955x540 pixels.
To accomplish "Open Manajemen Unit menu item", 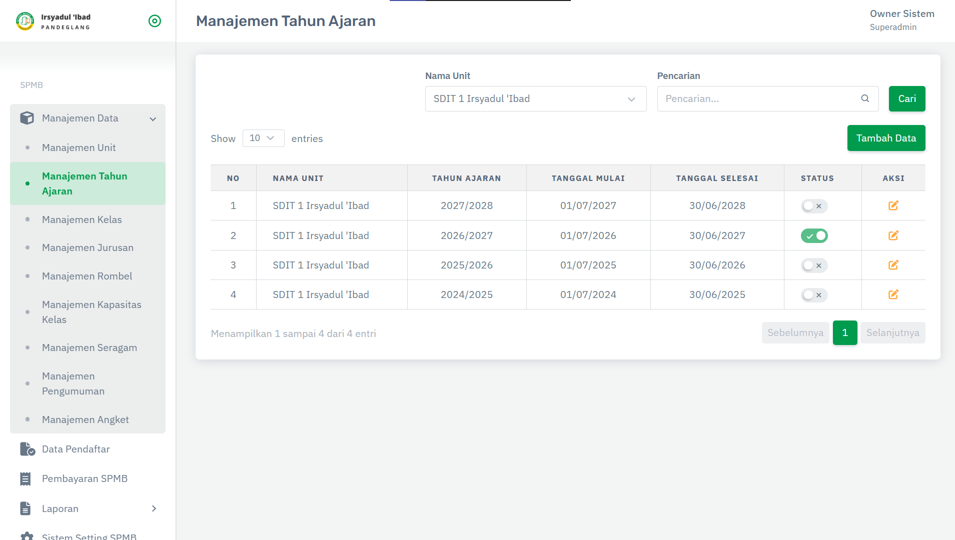I will coord(88,147).
